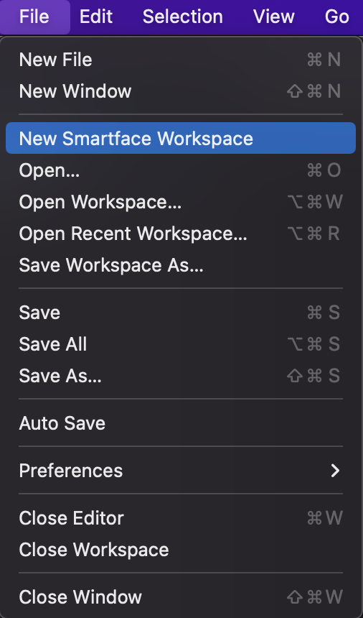Select Save All

181,344
